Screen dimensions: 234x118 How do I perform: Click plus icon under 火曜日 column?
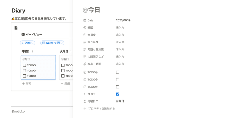coord(62,84)
